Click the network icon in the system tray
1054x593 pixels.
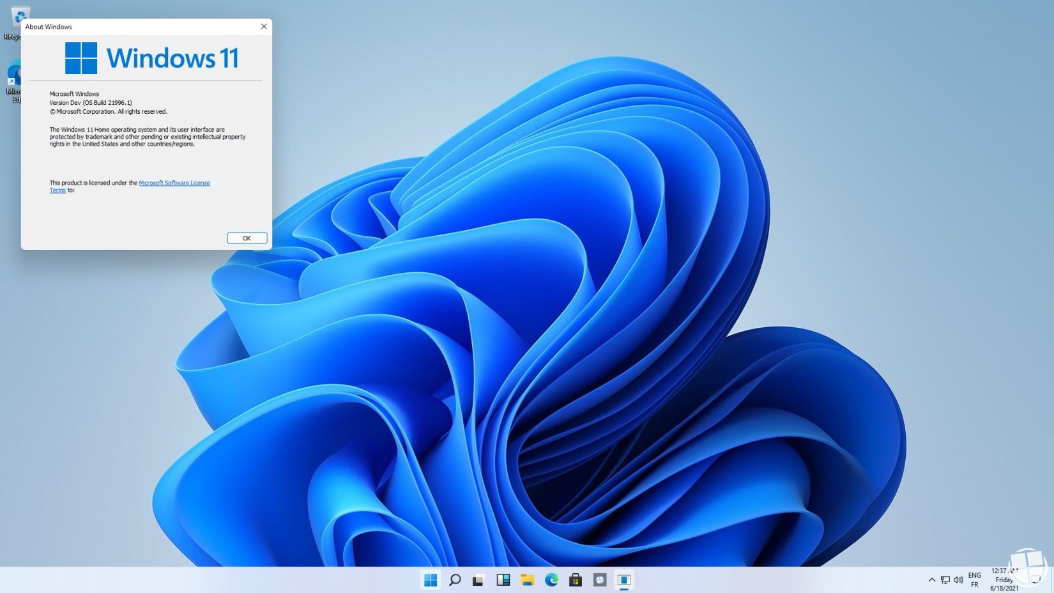[944, 580]
